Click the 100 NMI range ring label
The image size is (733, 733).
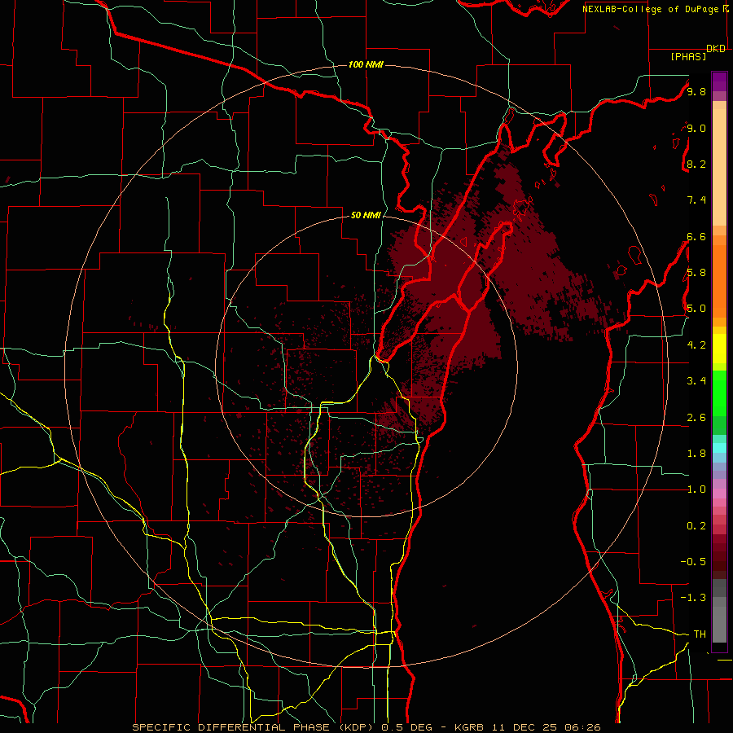click(x=366, y=64)
